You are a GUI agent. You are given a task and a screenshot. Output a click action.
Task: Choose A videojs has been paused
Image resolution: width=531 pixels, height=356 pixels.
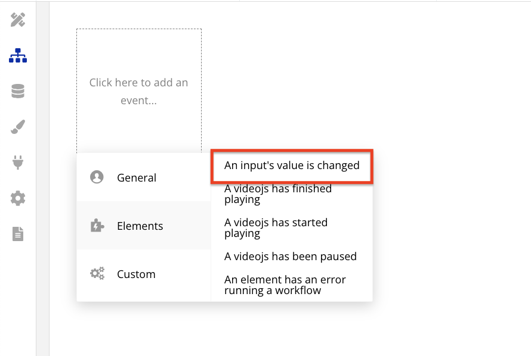[x=290, y=257]
